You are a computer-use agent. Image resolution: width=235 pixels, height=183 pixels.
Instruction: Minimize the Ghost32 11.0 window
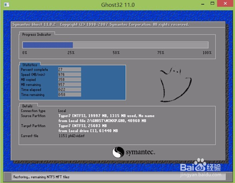[x=203, y=4]
